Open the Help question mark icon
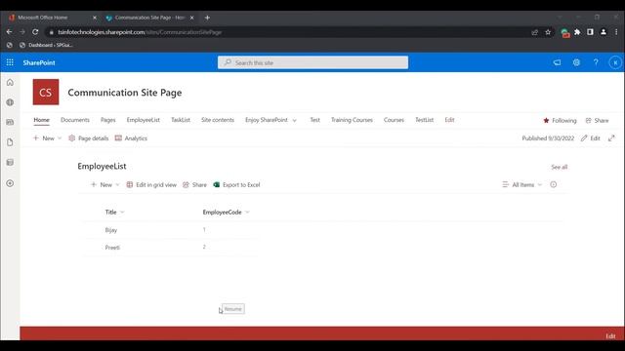This screenshot has width=625, height=351. coord(596,62)
